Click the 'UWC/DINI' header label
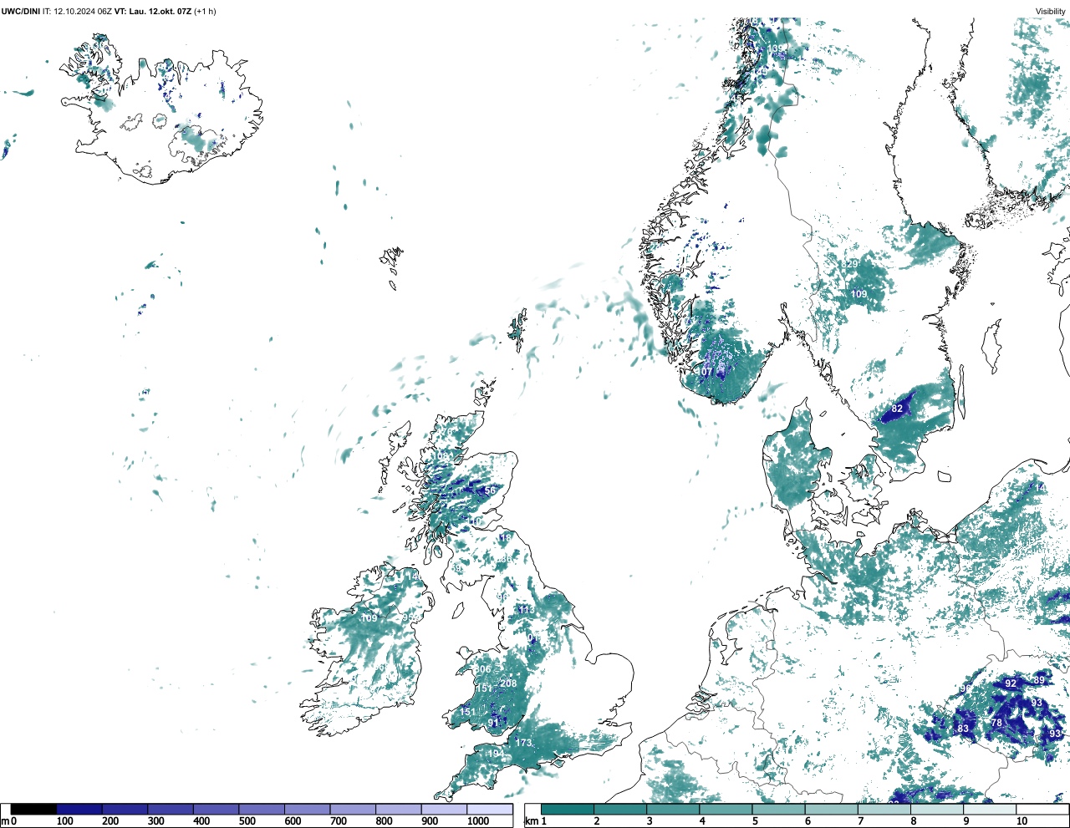The image size is (1070, 828). pyautogui.click(x=21, y=12)
